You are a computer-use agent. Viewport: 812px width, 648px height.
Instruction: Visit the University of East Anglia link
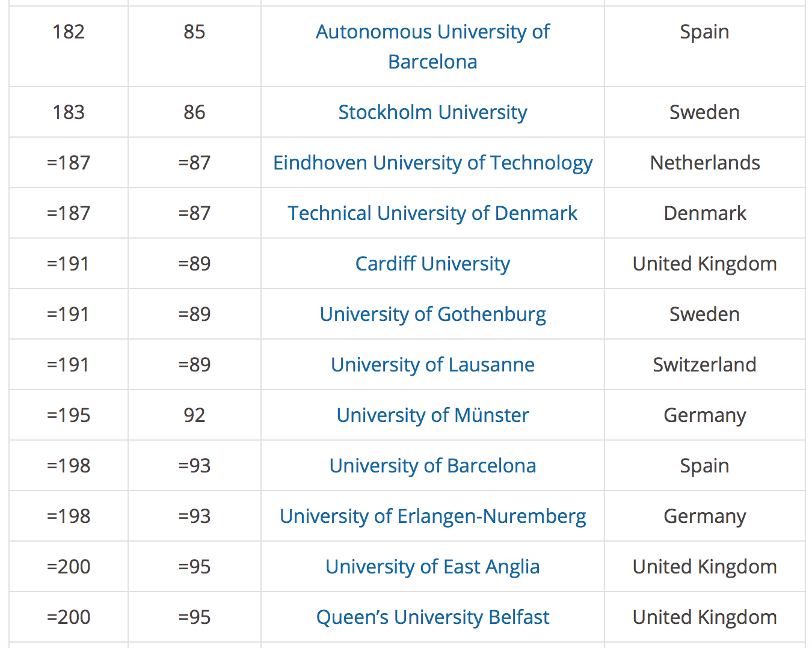click(x=432, y=567)
